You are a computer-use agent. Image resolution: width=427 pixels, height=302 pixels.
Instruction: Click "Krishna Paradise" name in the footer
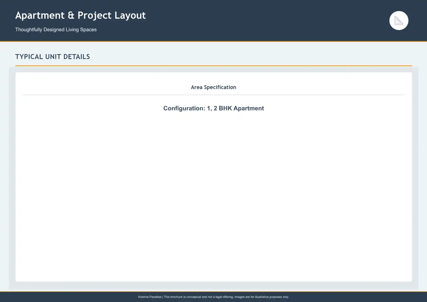coord(150,297)
